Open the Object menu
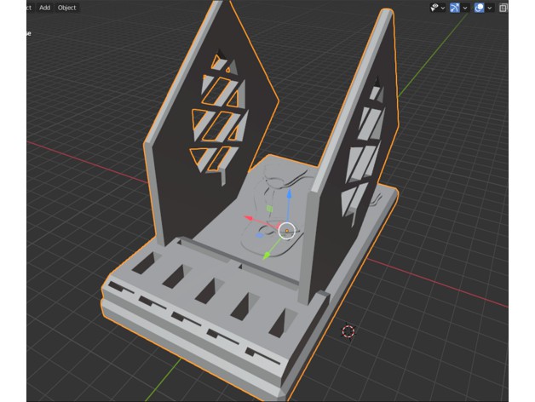The image size is (535, 402). click(x=66, y=8)
